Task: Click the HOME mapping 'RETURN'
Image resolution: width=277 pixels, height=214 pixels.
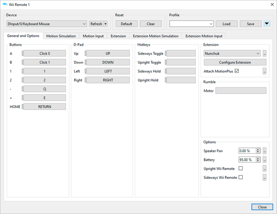Action: point(44,107)
